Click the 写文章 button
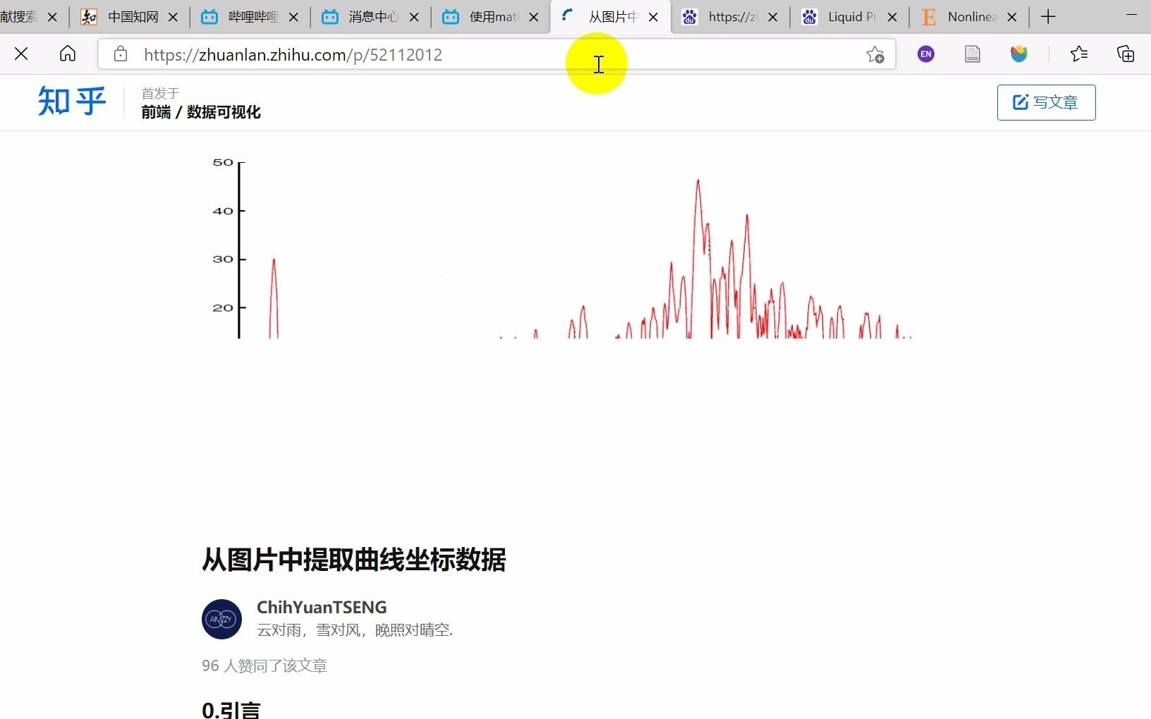The height and width of the screenshot is (719, 1151). pos(1046,102)
